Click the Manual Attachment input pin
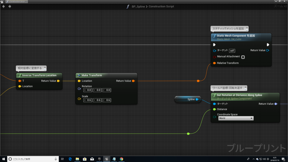Viewport: 288px width, 162px height. click(x=214, y=57)
